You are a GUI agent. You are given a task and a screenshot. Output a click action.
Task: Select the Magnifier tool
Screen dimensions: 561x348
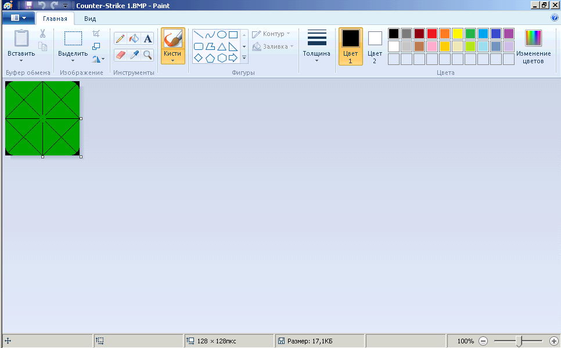pos(148,55)
